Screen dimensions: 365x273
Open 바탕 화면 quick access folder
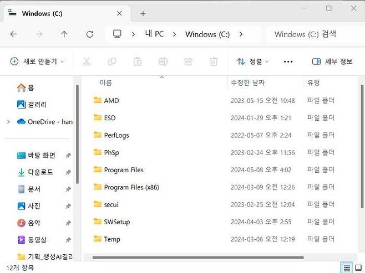pyautogui.click(x=36, y=155)
